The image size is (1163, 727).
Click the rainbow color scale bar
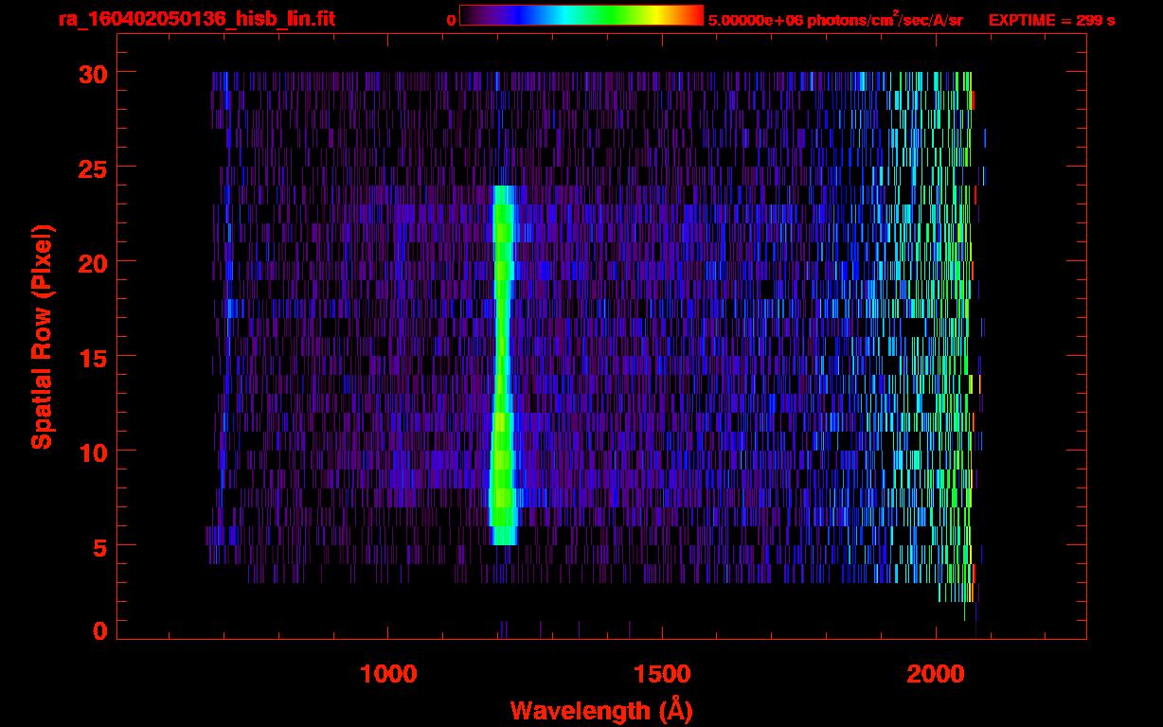pyautogui.click(x=581, y=15)
